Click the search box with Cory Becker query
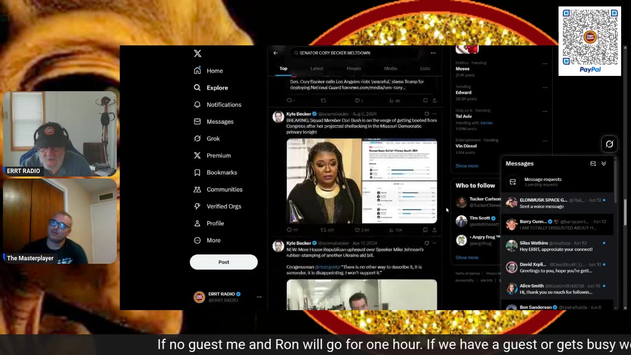Image resolution: width=631 pixels, height=355 pixels. click(x=355, y=53)
